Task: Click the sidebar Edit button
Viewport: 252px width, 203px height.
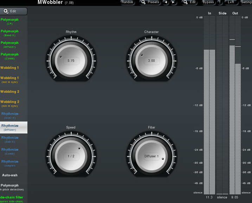Action: coord(13,11)
